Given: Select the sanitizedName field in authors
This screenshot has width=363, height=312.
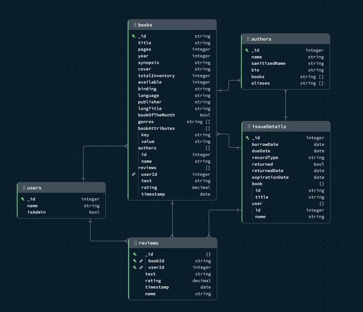Looking at the screenshot, I should [x=268, y=64].
